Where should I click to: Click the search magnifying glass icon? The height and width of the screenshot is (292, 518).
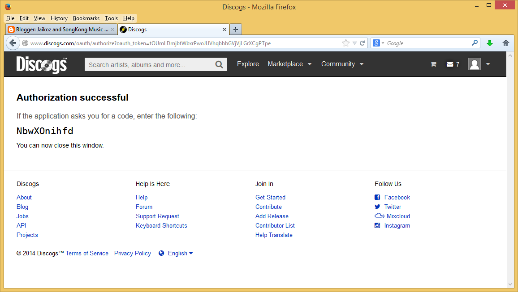point(219,64)
